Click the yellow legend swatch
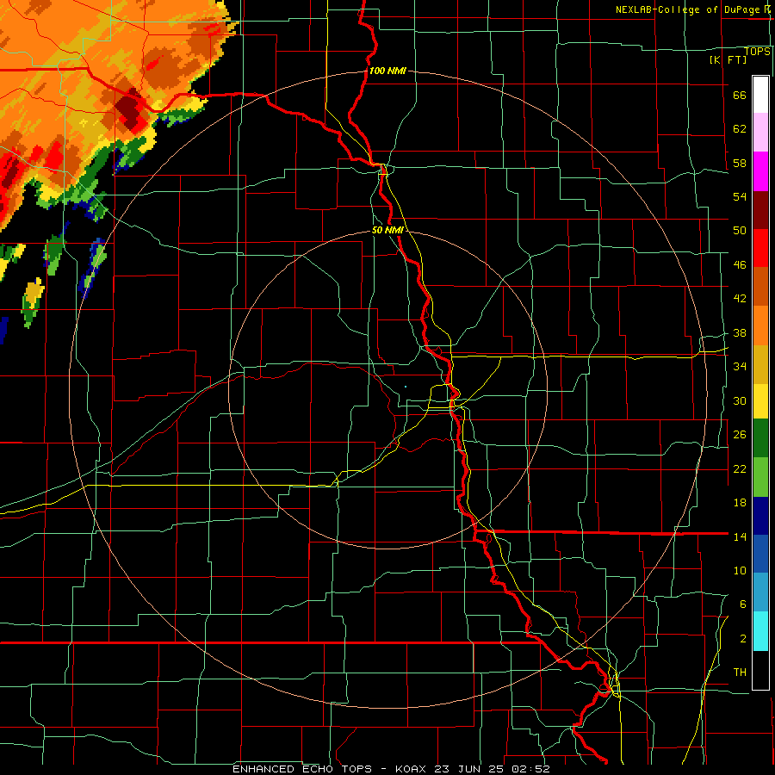 [760, 400]
